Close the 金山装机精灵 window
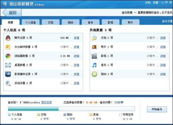This screenshot has height=125, width=173. coord(171,3)
